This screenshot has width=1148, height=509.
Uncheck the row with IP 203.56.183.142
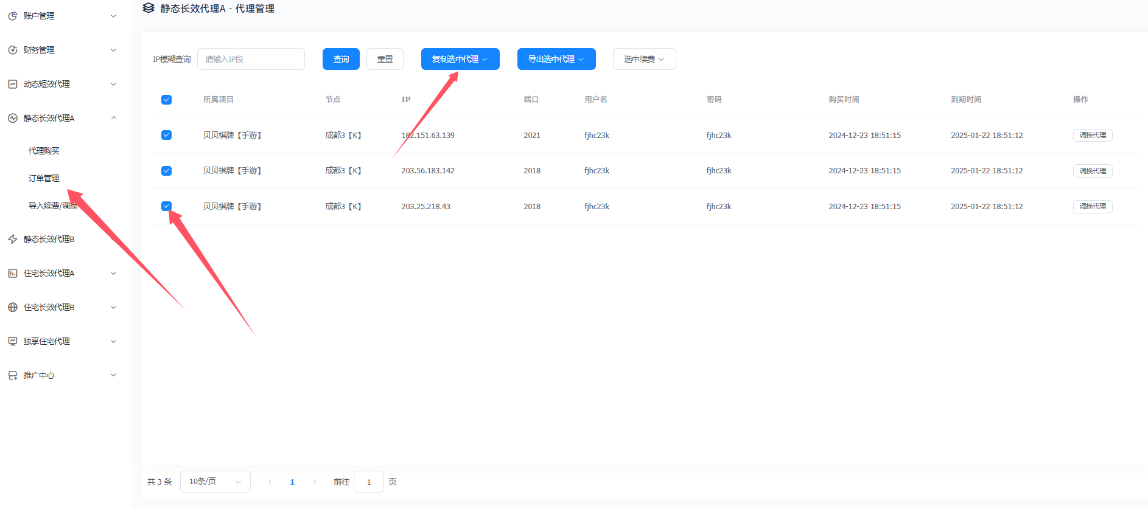click(x=166, y=171)
